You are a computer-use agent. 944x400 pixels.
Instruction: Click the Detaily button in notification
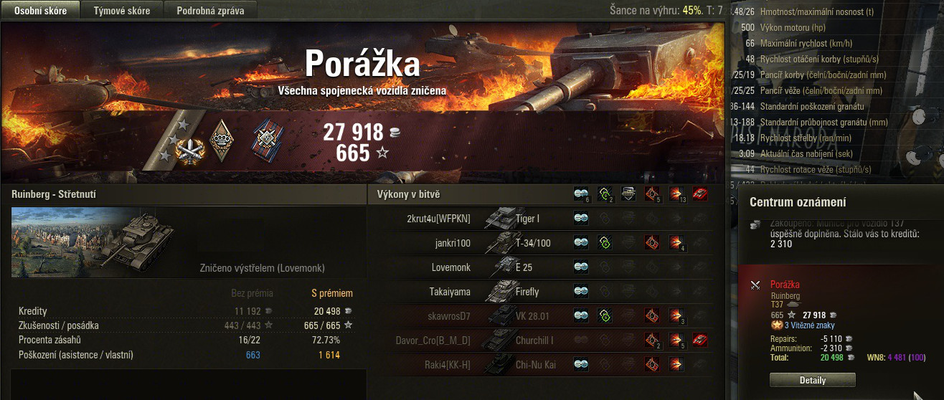tap(812, 380)
